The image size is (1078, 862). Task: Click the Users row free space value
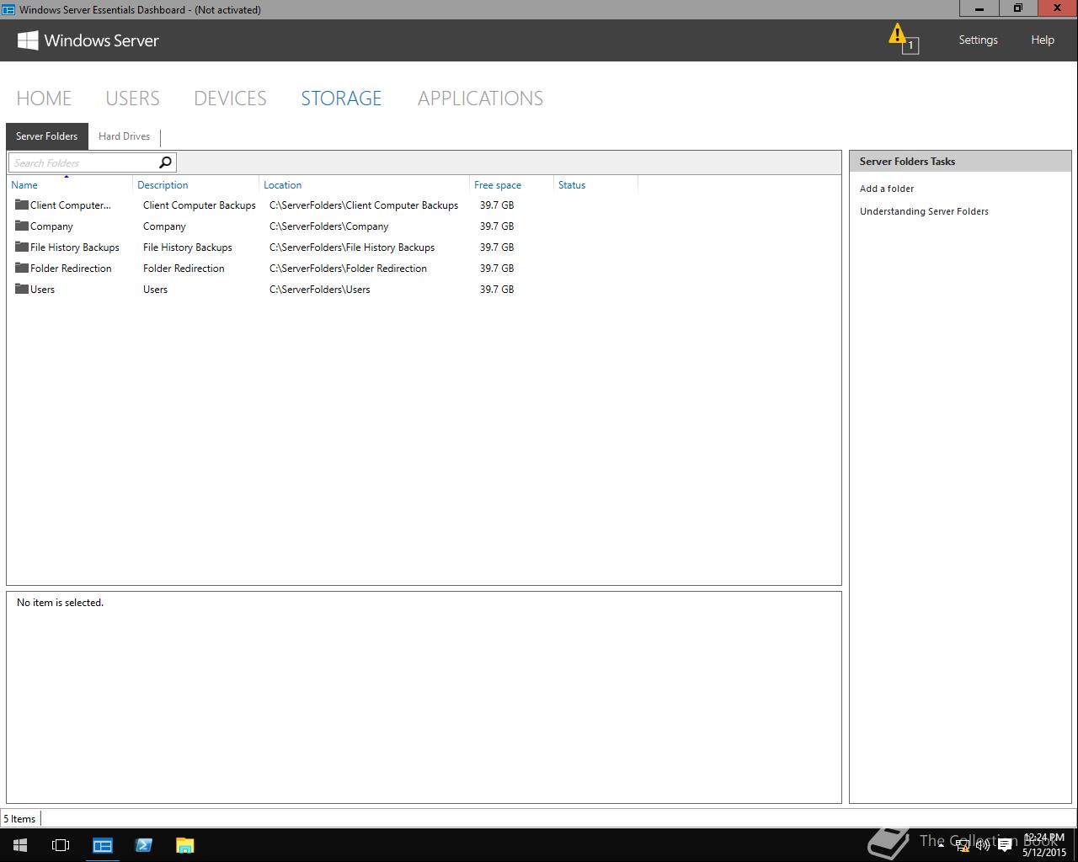coord(497,290)
